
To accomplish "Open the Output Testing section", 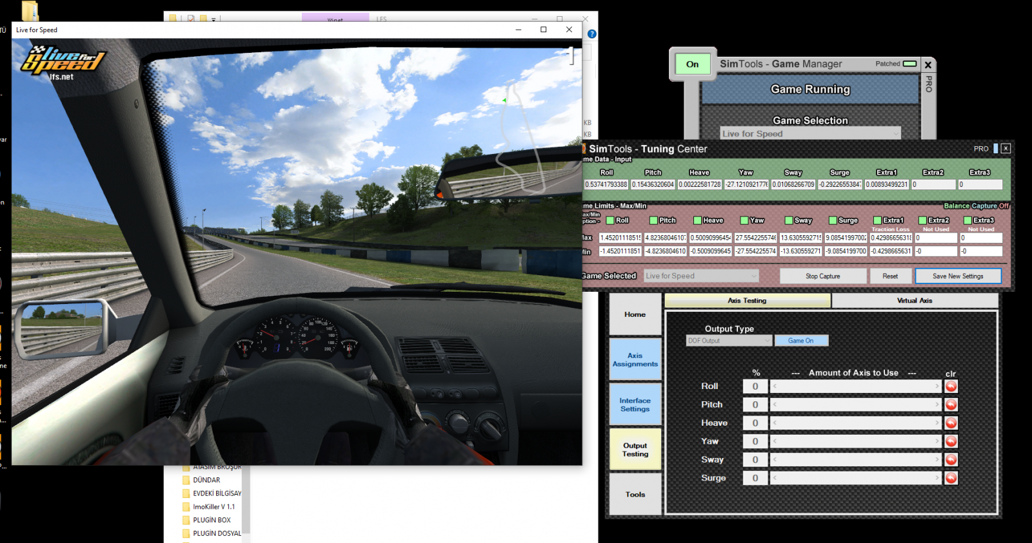I will [x=635, y=450].
